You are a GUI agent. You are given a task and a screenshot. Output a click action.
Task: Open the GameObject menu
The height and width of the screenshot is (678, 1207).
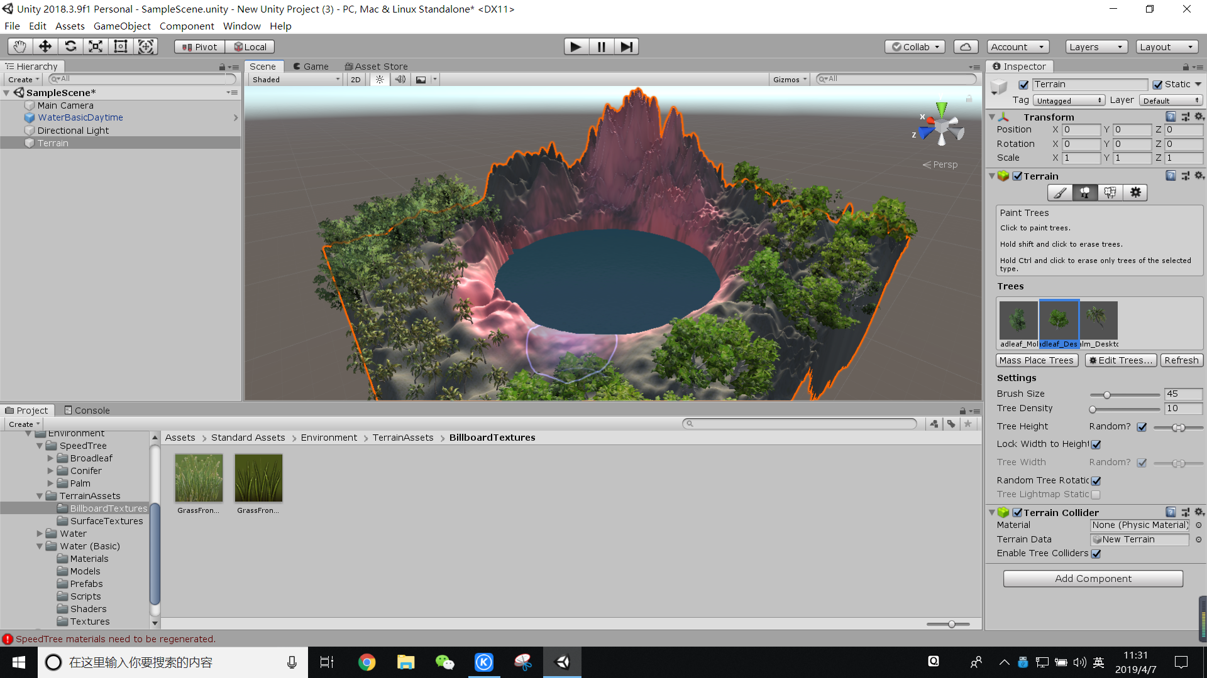(x=122, y=26)
